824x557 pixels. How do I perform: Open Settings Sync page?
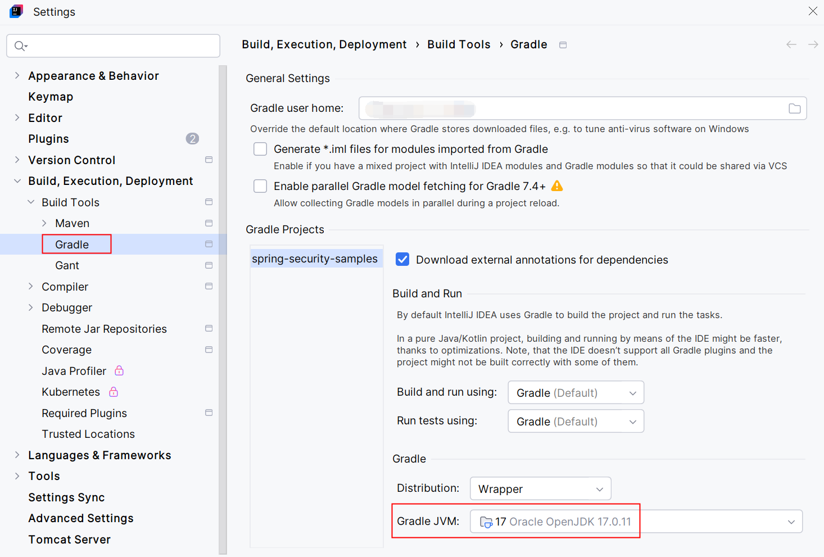click(x=66, y=497)
